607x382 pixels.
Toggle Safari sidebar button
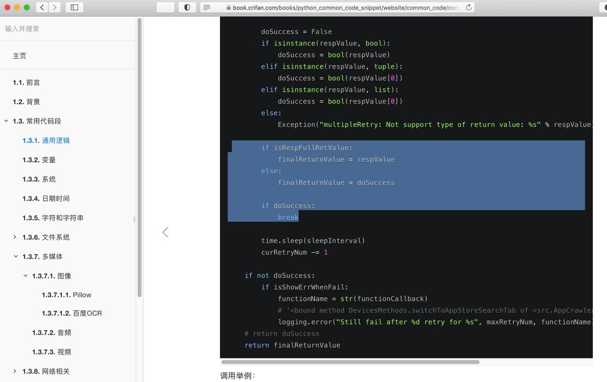click(x=75, y=7)
